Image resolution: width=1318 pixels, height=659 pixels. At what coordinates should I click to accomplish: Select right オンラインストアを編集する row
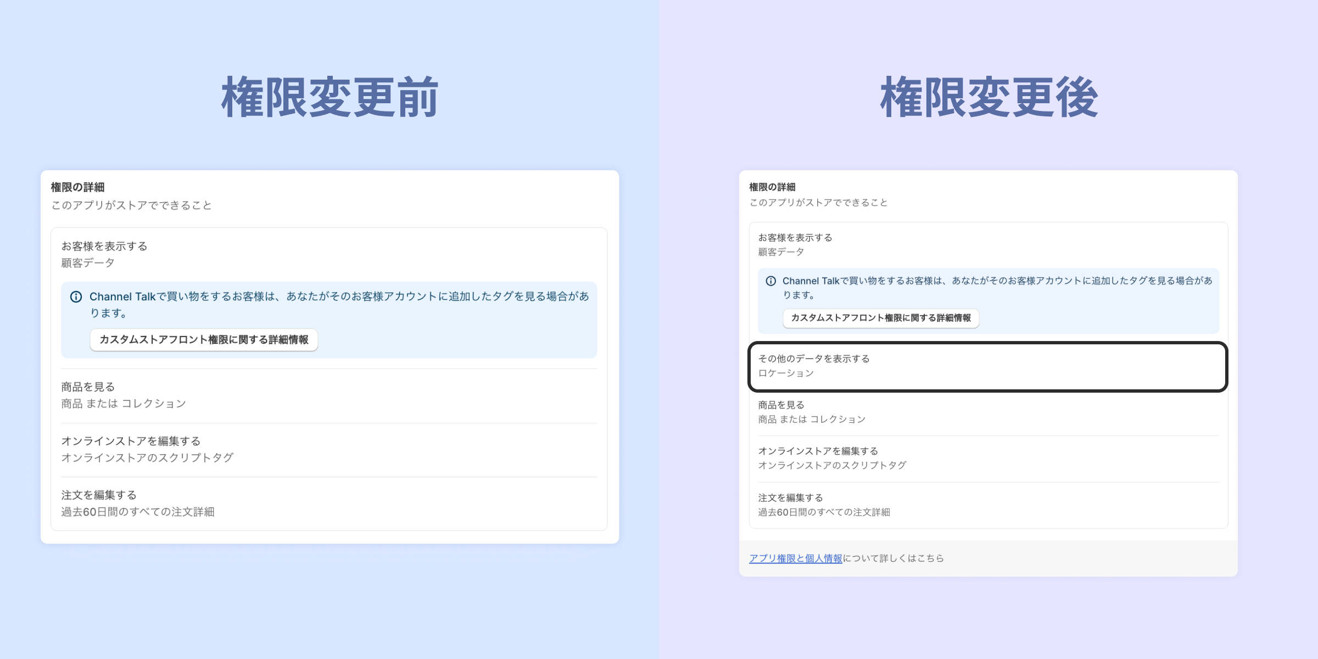click(818, 451)
